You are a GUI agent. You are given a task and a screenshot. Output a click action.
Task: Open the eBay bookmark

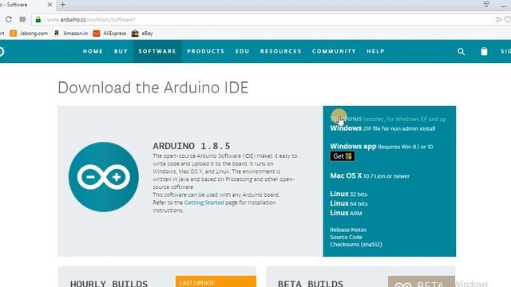point(142,33)
